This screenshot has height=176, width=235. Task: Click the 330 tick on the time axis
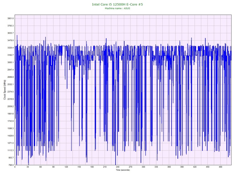[156, 167]
